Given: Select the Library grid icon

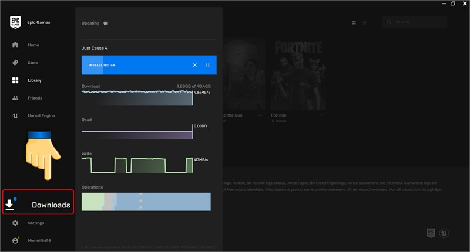Looking at the screenshot, I should [x=15, y=80].
